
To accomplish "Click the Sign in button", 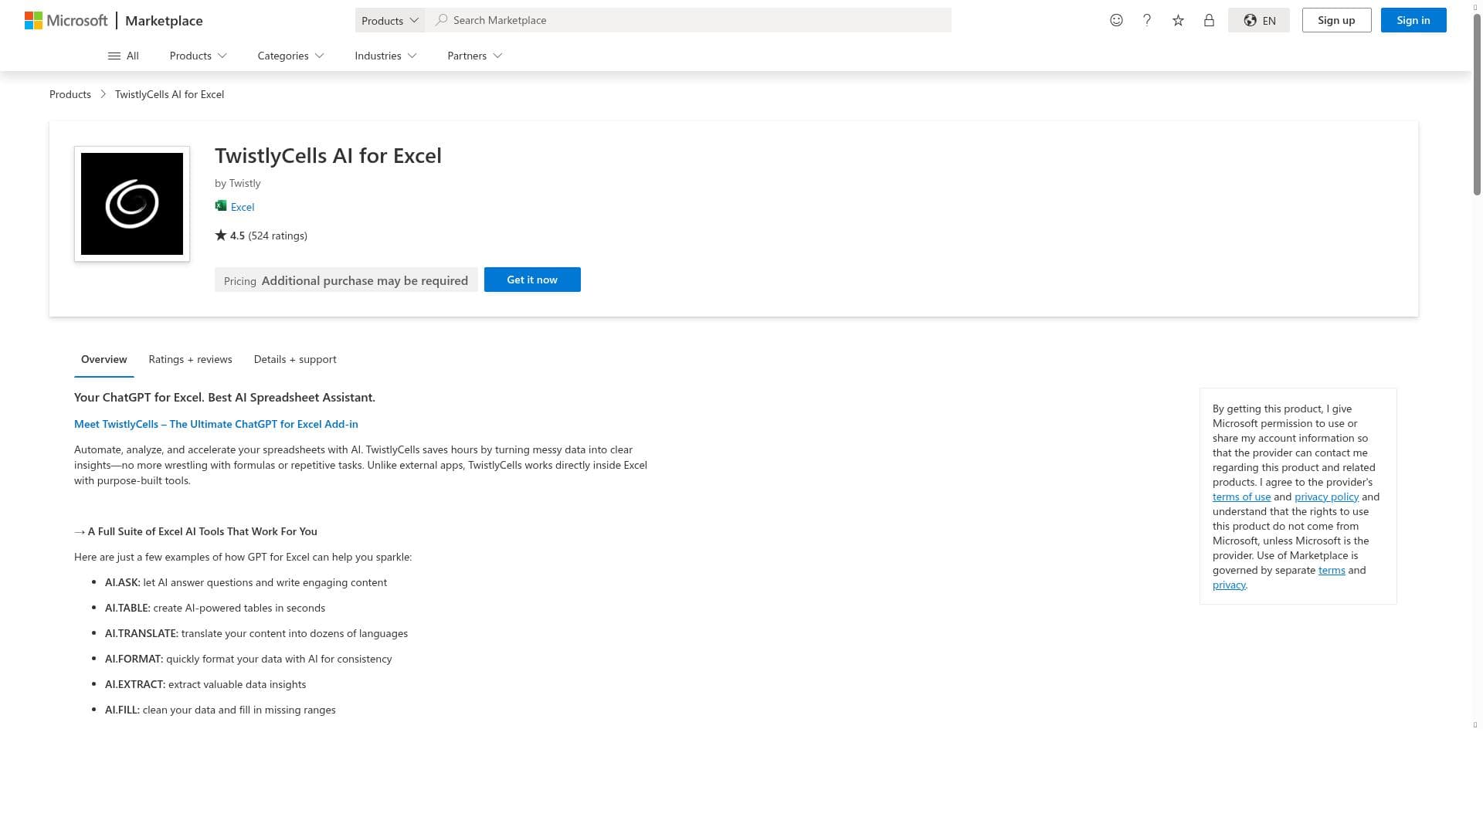I will tap(1413, 20).
